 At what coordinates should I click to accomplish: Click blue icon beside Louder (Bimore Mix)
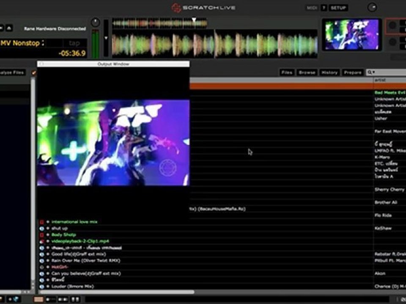tap(42, 287)
